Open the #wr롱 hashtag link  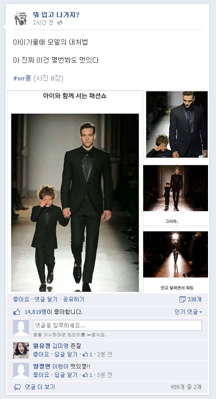coord(22,78)
